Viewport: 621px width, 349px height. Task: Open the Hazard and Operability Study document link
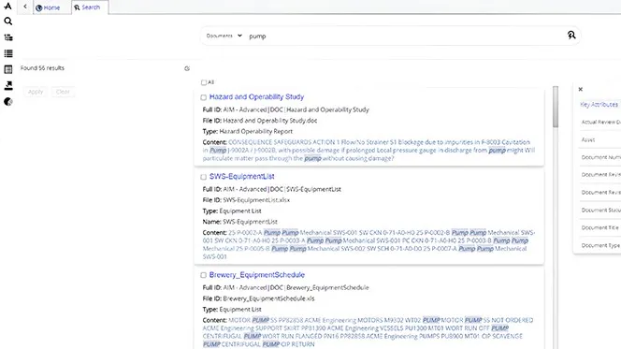coord(256,96)
